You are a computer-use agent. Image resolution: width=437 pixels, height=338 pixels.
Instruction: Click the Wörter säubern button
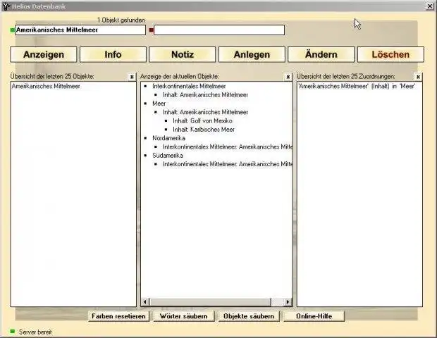[x=184, y=316]
